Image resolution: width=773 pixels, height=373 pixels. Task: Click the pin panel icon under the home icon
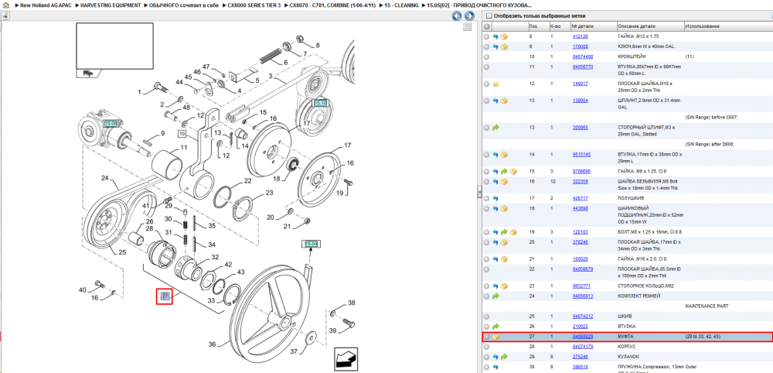click(5, 15)
